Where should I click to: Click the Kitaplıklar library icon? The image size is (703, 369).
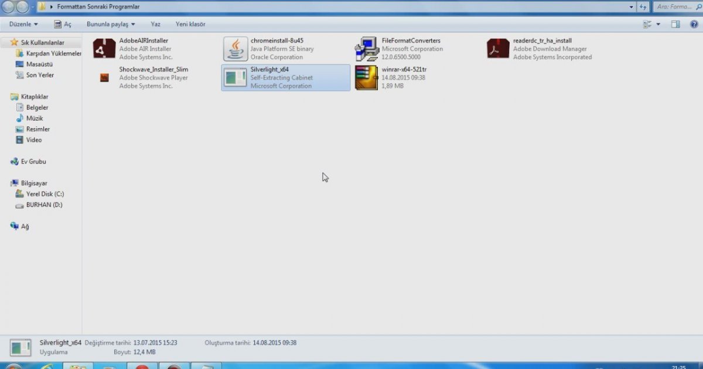click(x=15, y=97)
